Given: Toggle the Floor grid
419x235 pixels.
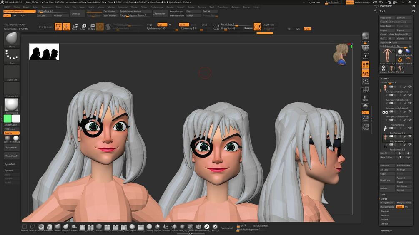Looking at the screenshot, I should click(x=365, y=57).
